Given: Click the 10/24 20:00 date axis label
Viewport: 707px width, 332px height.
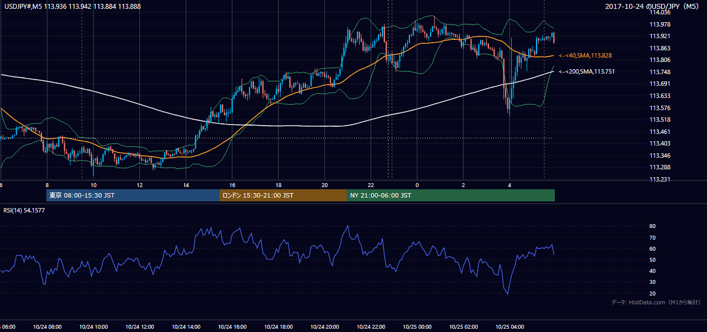Looking at the screenshot, I should pos(325,327).
